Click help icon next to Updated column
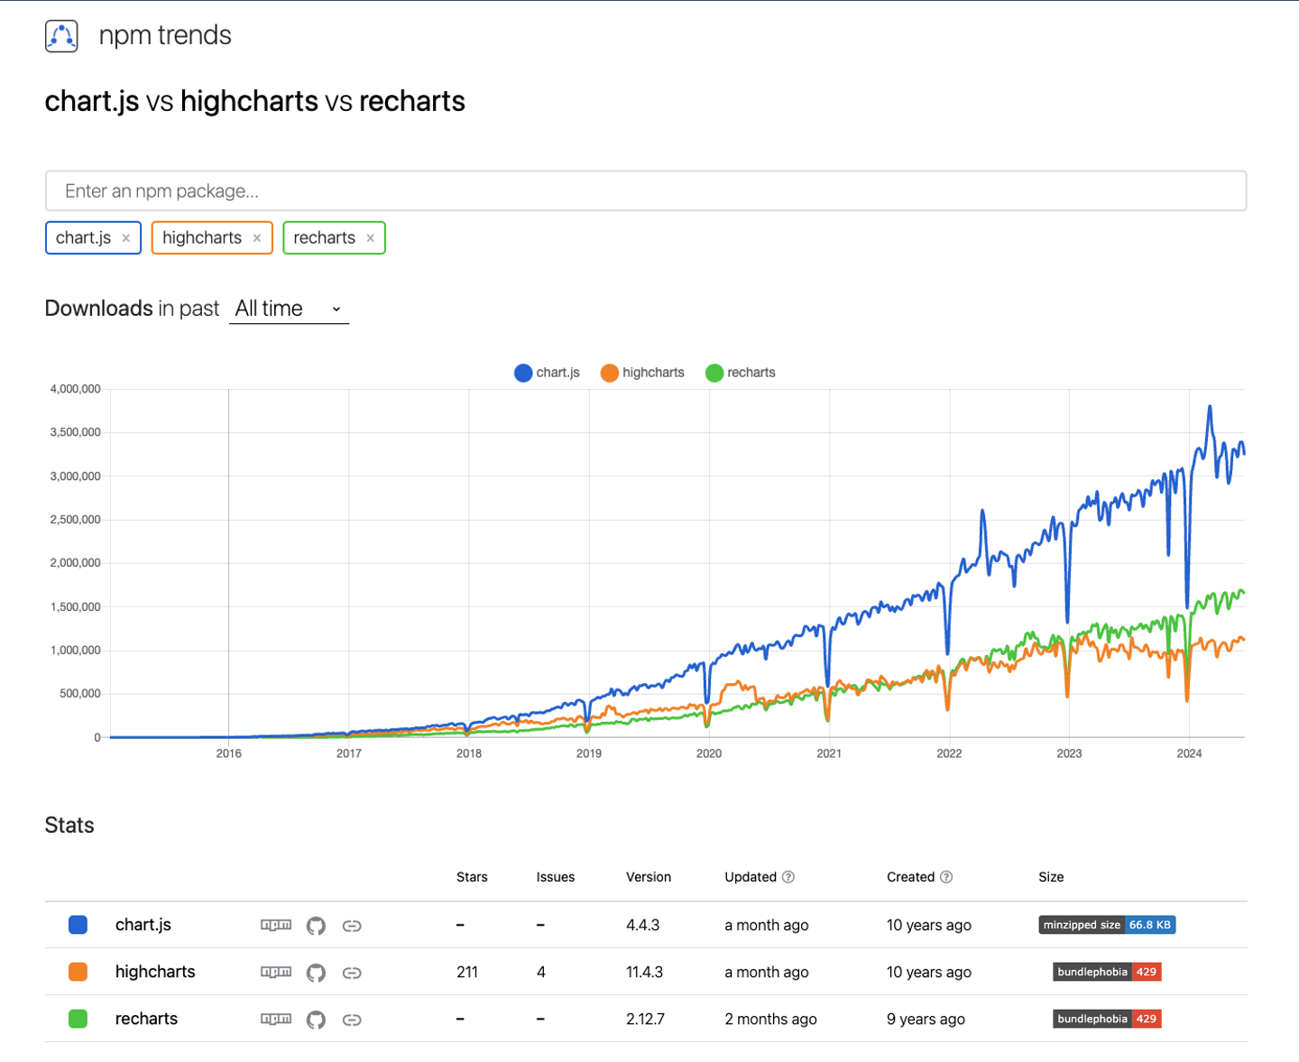The width and height of the screenshot is (1299, 1062). coord(788,877)
